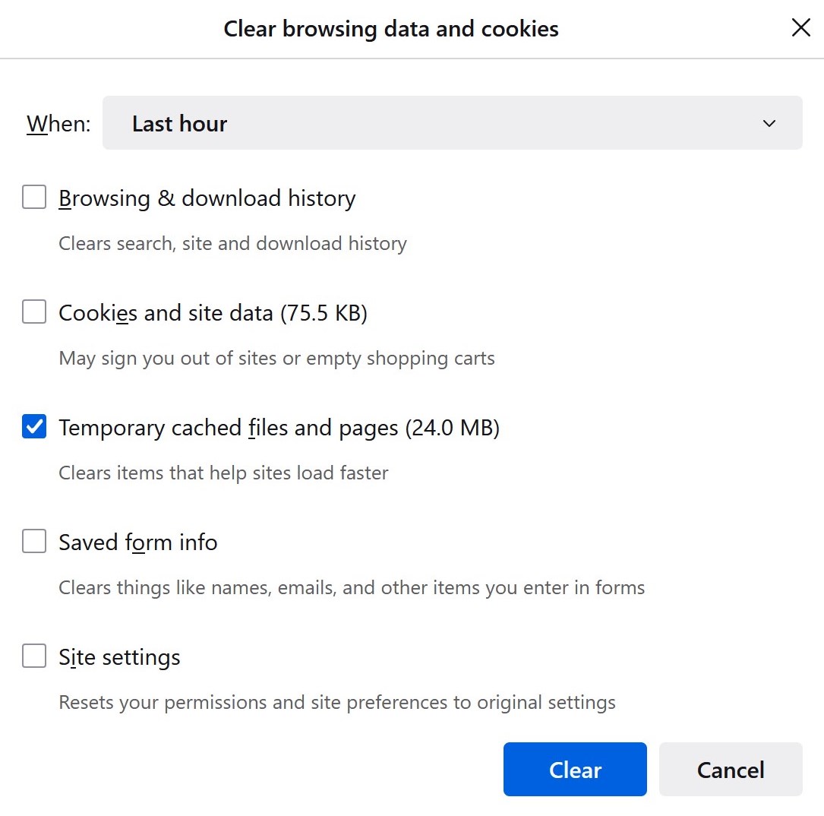Screen dimensions: 824x816
Task: Cancel the clear data dialog
Action: tap(731, 770)
